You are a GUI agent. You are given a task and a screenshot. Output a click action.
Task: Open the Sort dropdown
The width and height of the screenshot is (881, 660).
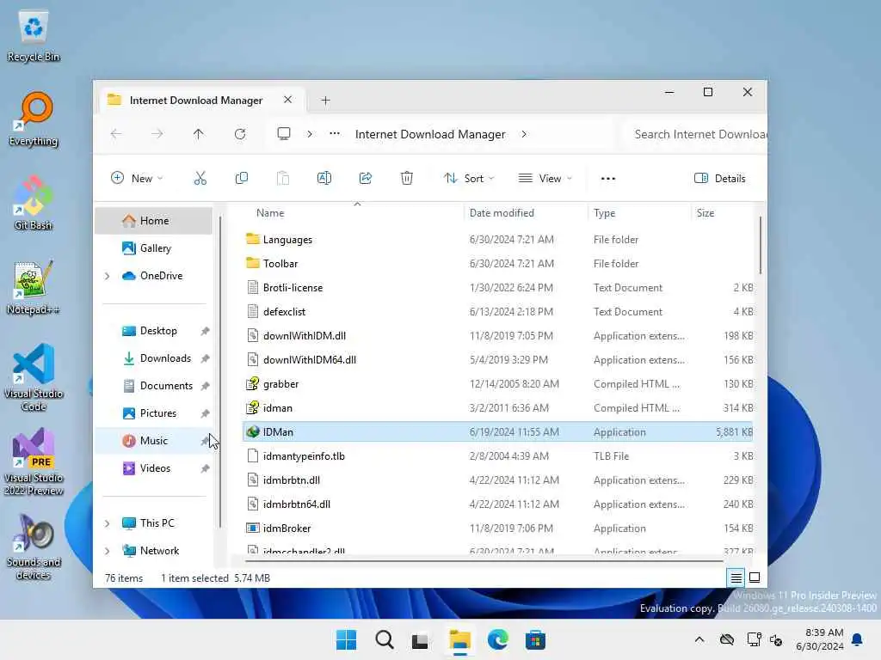click(469, 179)
